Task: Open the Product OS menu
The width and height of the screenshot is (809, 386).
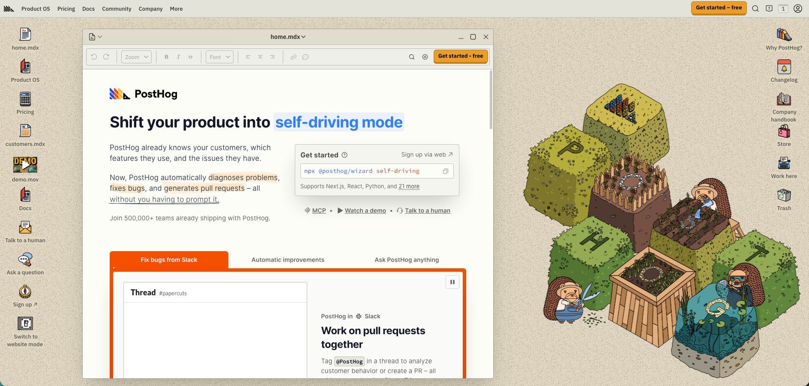Action: [36, 9]
